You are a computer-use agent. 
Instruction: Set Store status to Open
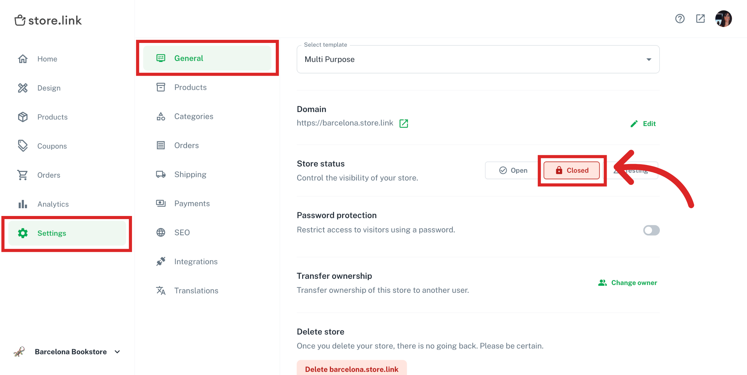[x=513, y=170]
